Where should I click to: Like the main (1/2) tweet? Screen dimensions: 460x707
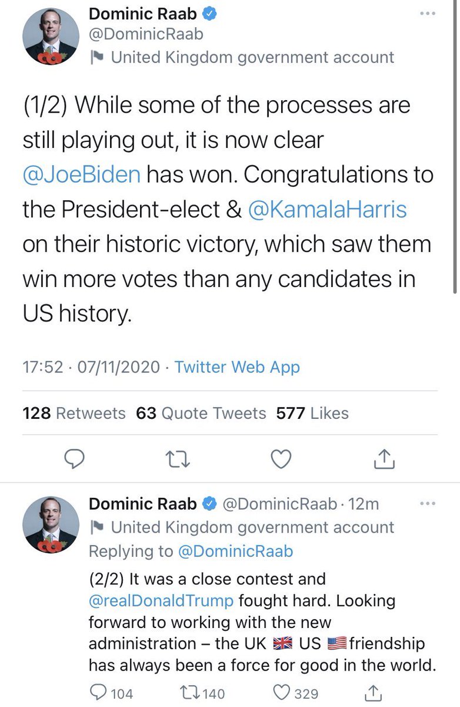click(281, 459)
